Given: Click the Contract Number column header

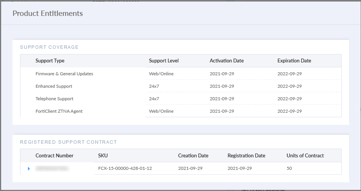Looking at the screenshot, I should click(55, 156).
